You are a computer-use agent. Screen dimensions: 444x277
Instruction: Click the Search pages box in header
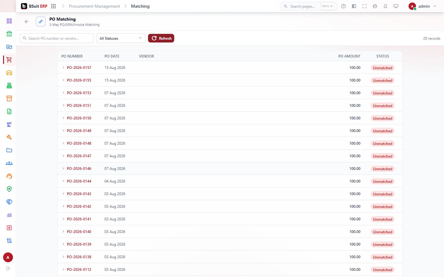click(x=308, y=6)
